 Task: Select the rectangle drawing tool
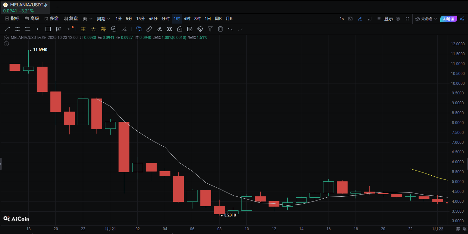(x=48, y=29)
